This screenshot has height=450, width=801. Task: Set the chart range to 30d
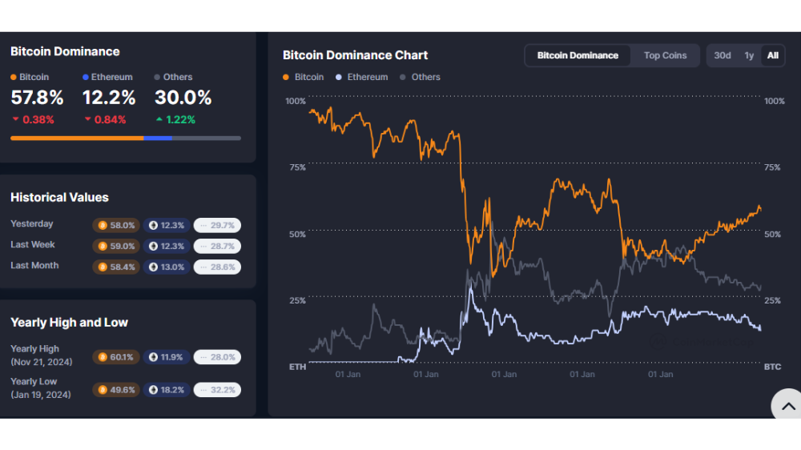click(722, 56)
